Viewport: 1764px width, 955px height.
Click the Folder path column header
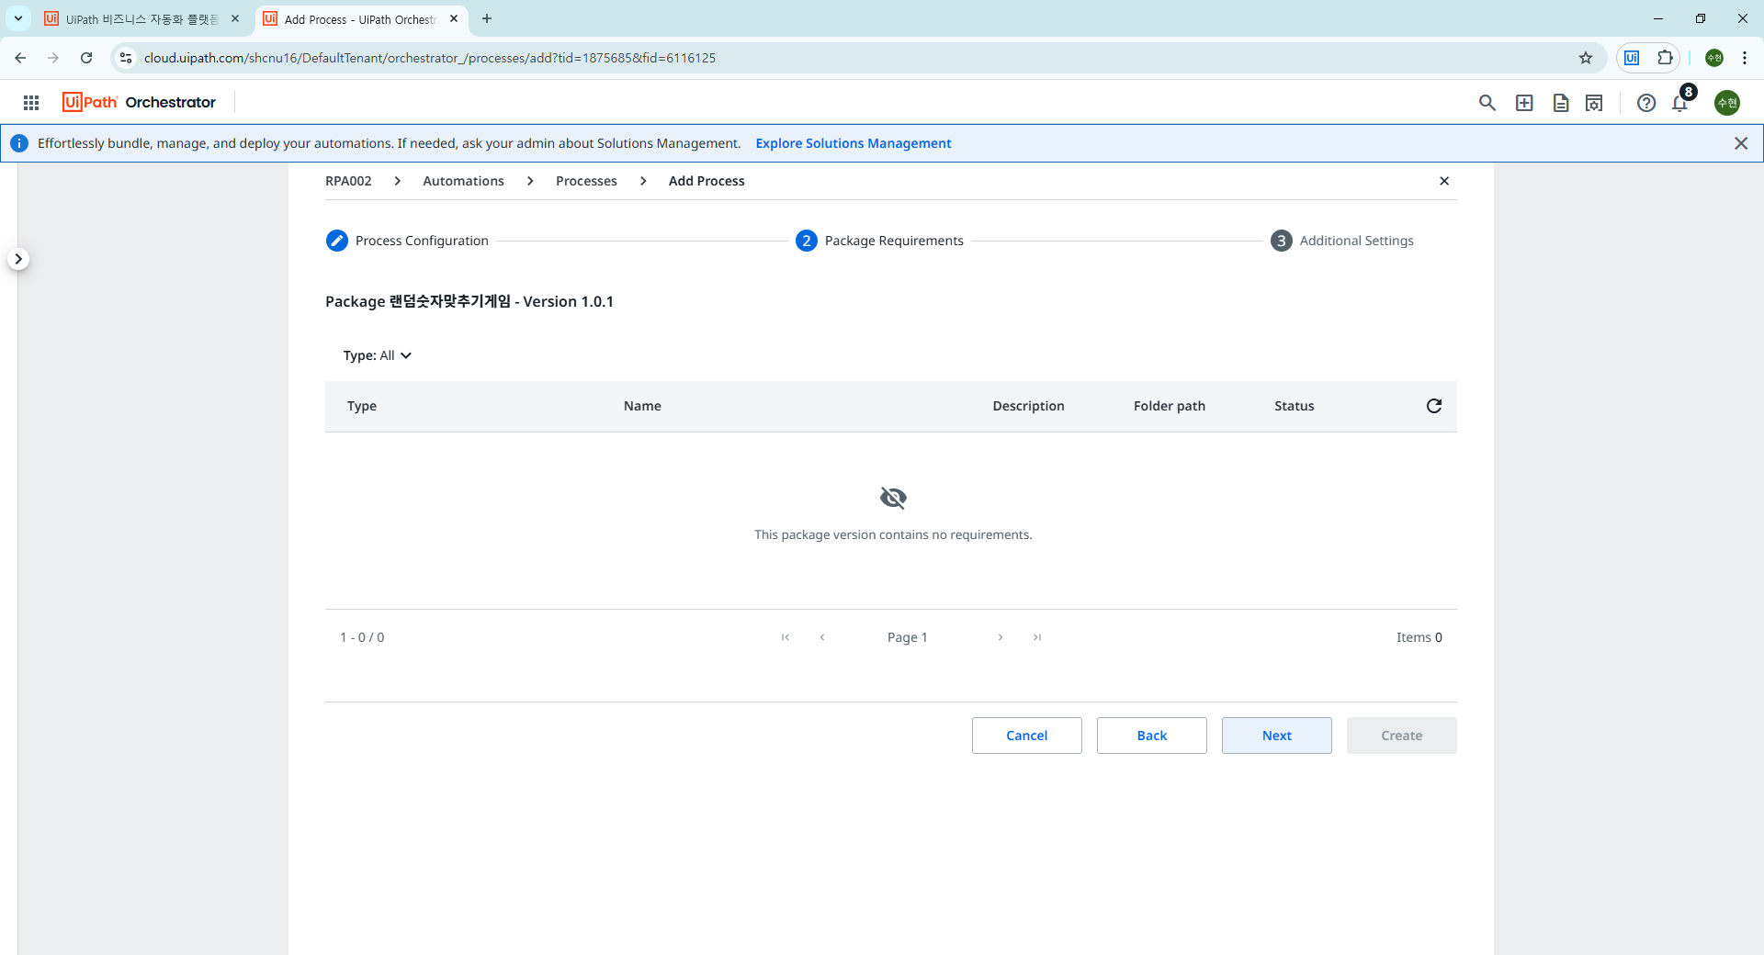pos(1170,406)
